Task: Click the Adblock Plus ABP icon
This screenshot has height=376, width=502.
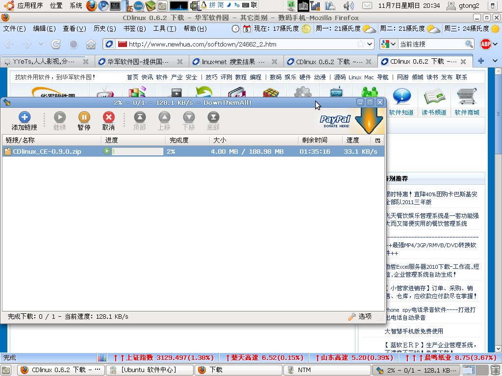Action: coord(486,44)
